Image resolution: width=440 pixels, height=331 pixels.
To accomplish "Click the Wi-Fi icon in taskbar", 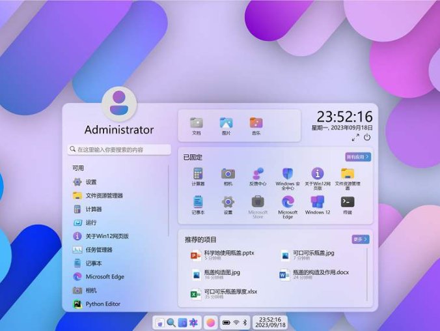I will 236,323.
